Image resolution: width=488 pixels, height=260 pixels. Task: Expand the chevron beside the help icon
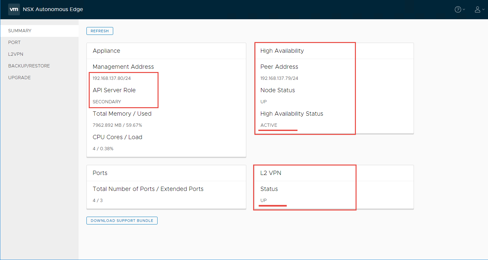464,9
